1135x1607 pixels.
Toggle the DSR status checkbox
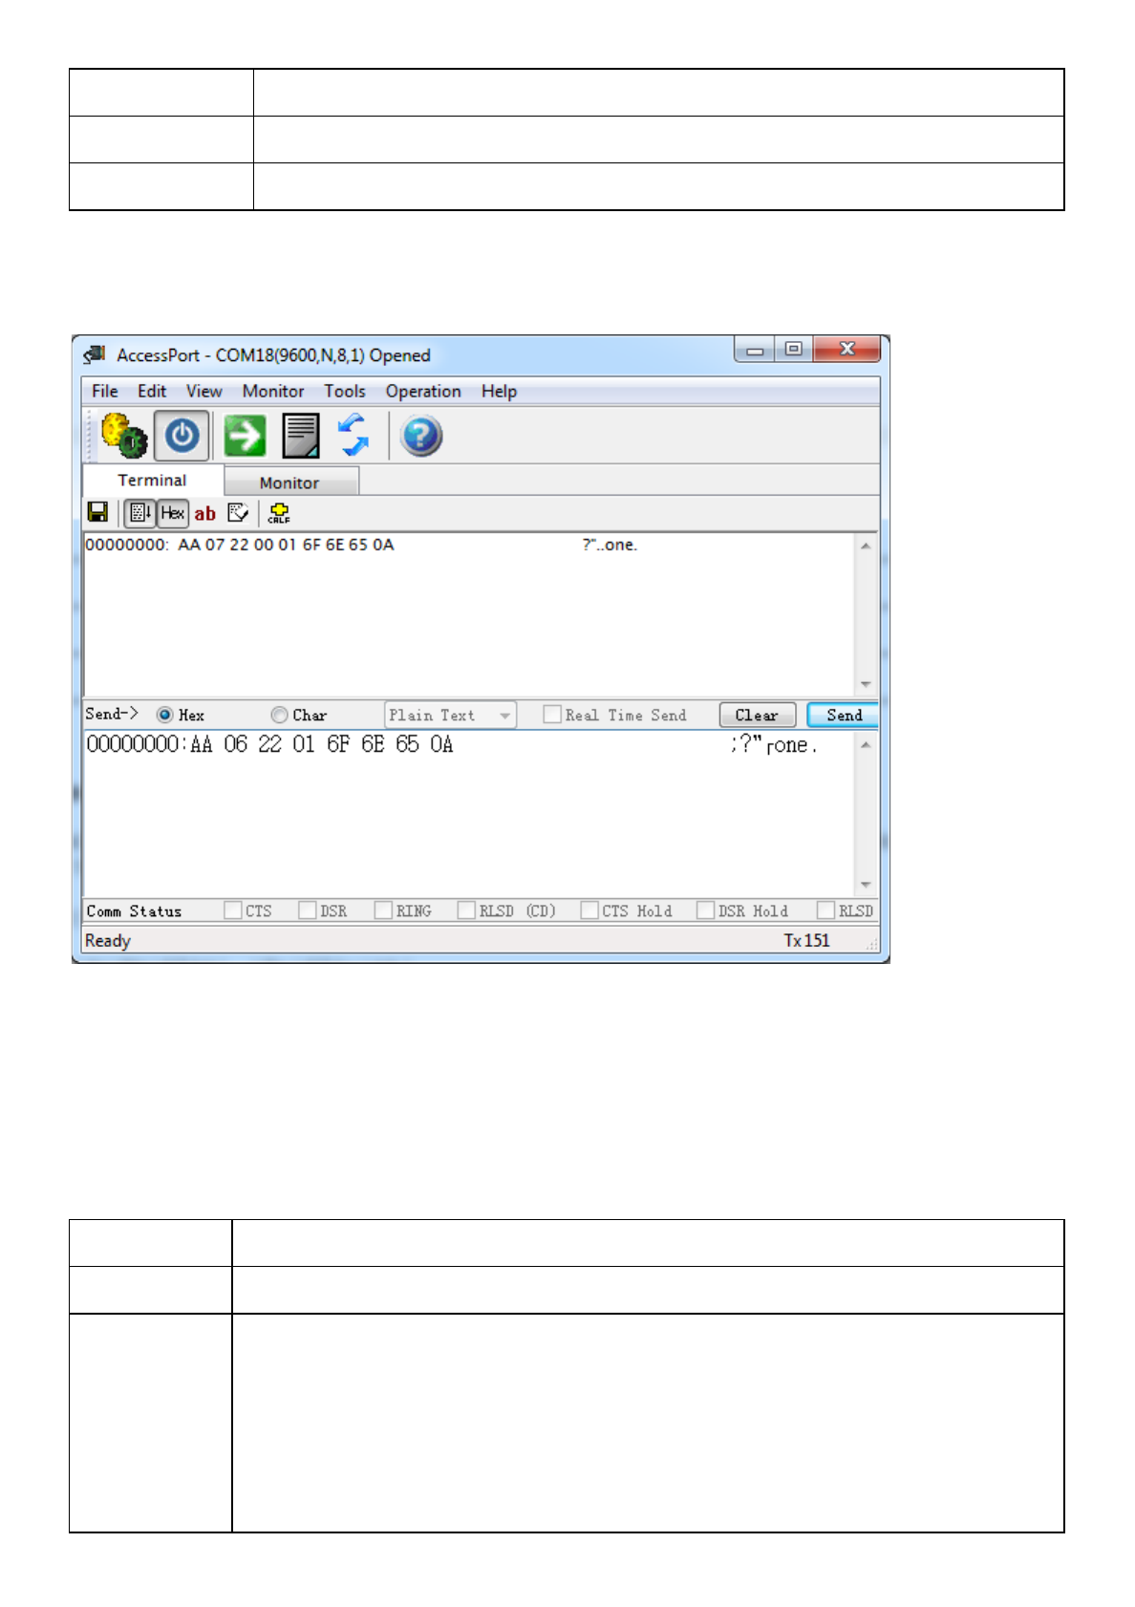[x=307, y=911]
